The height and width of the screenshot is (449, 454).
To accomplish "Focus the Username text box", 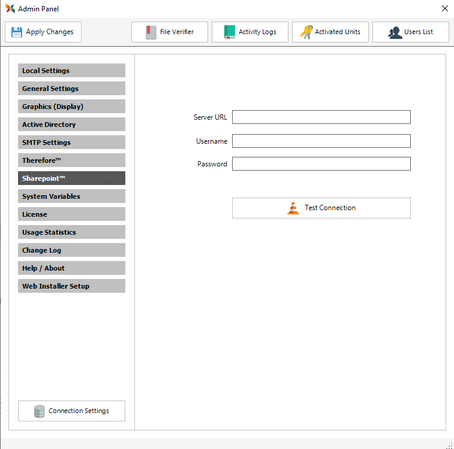I will [321, 141].
